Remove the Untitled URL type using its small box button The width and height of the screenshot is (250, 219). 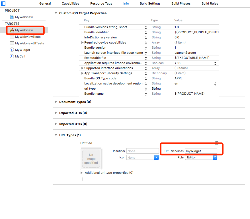217,143
